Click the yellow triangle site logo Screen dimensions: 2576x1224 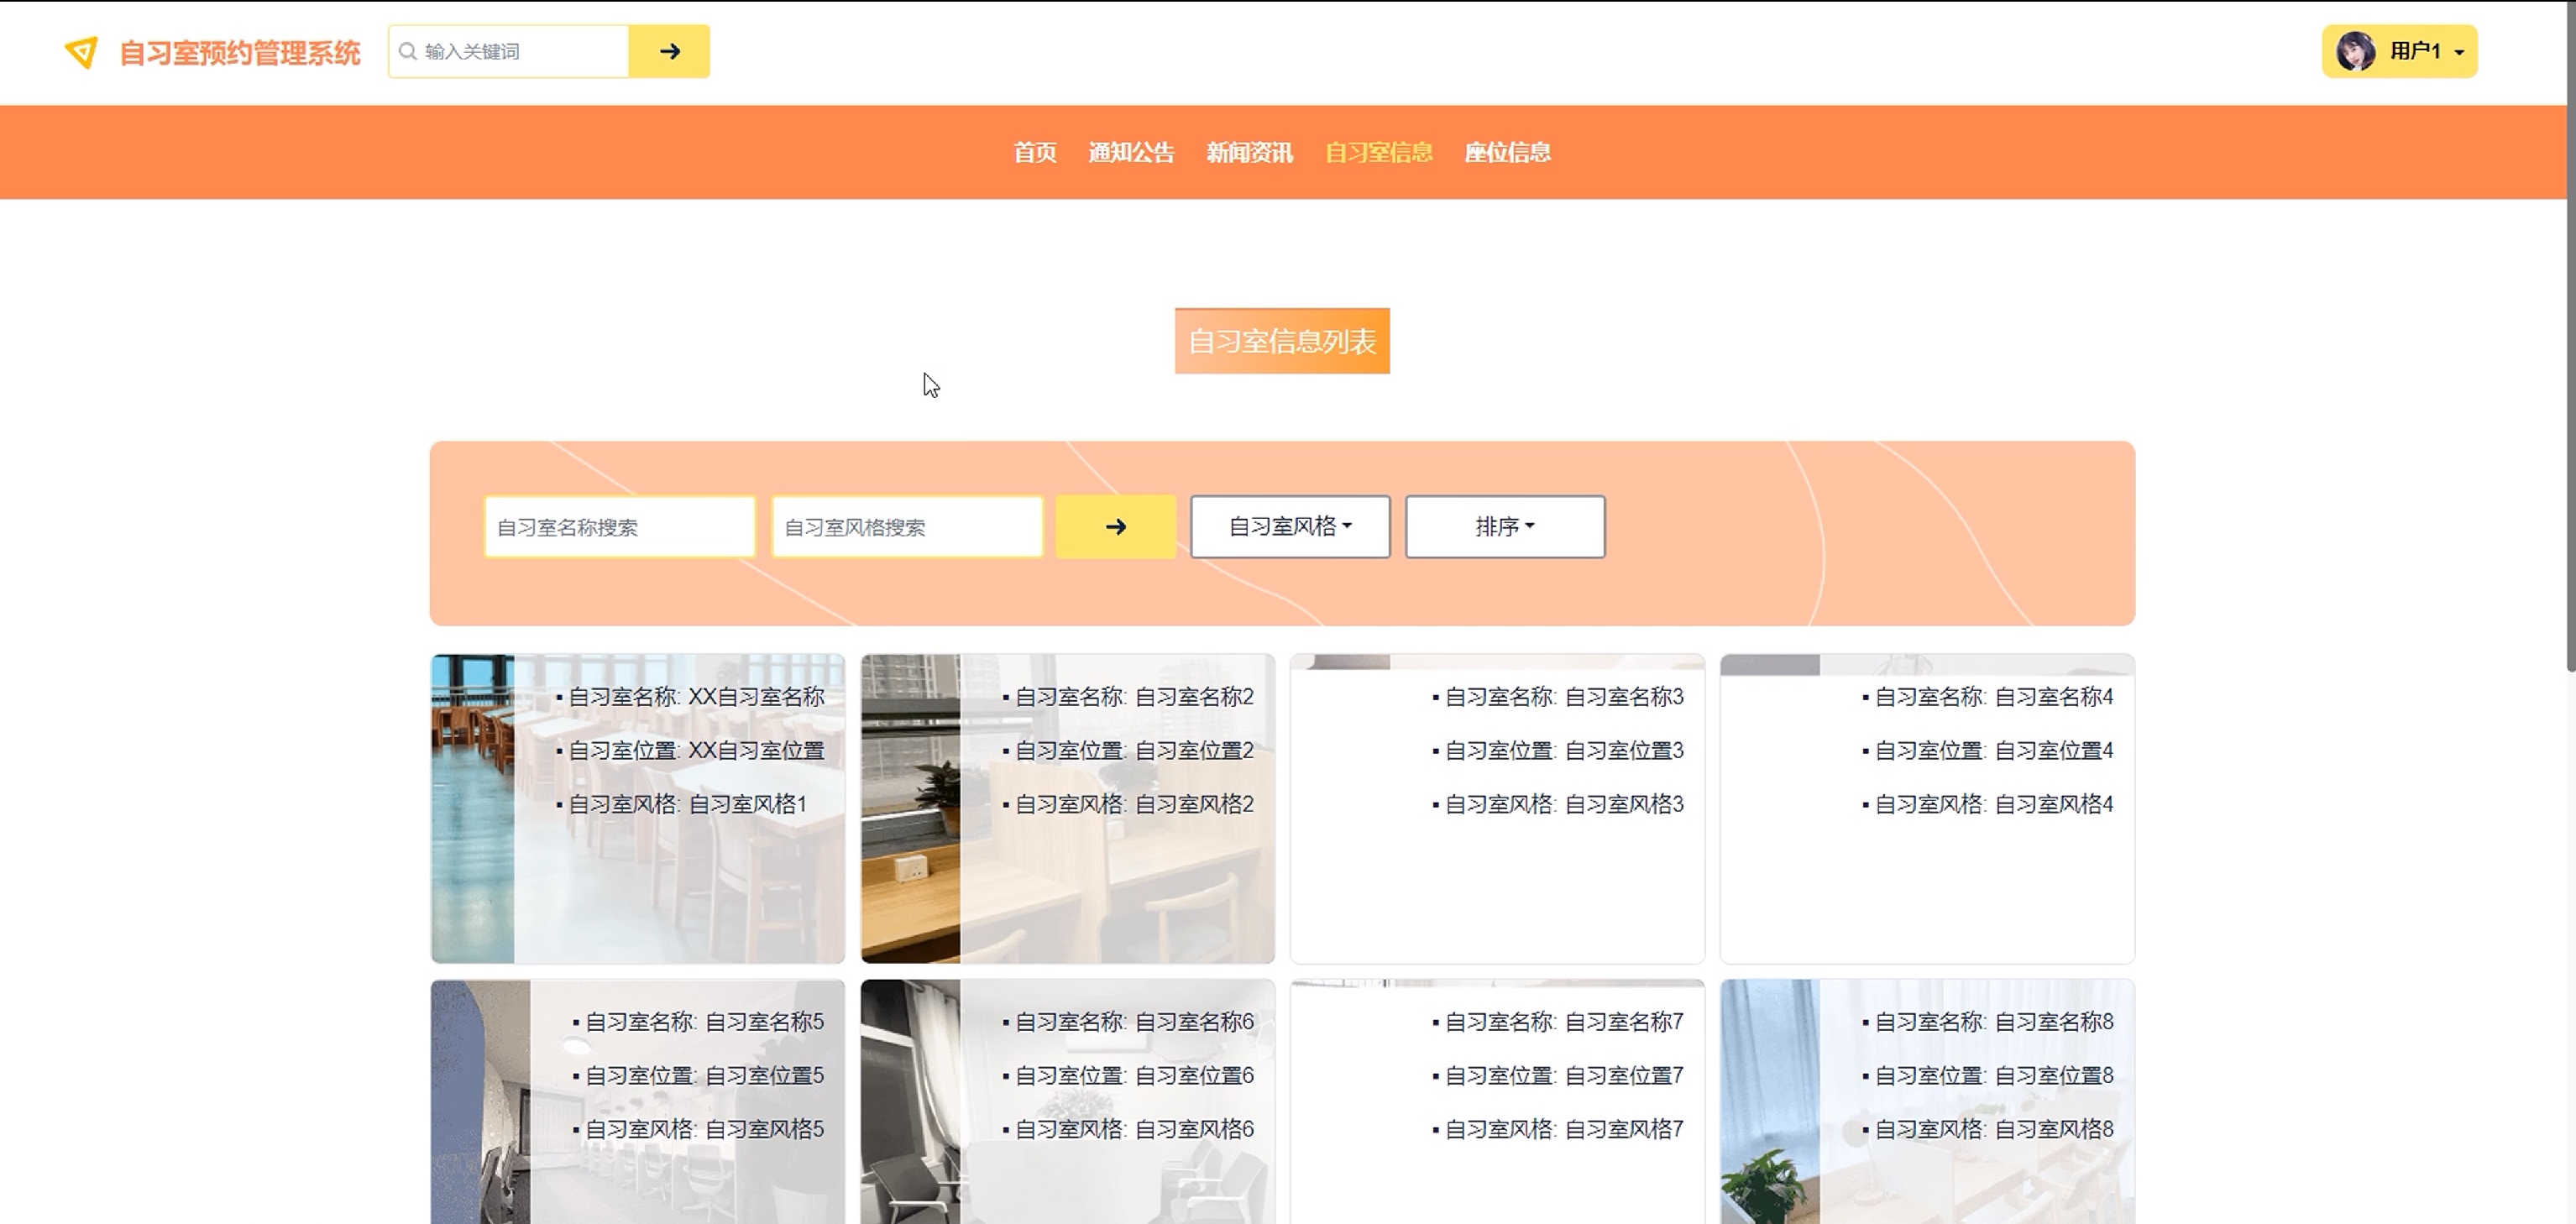click(81, 51)
